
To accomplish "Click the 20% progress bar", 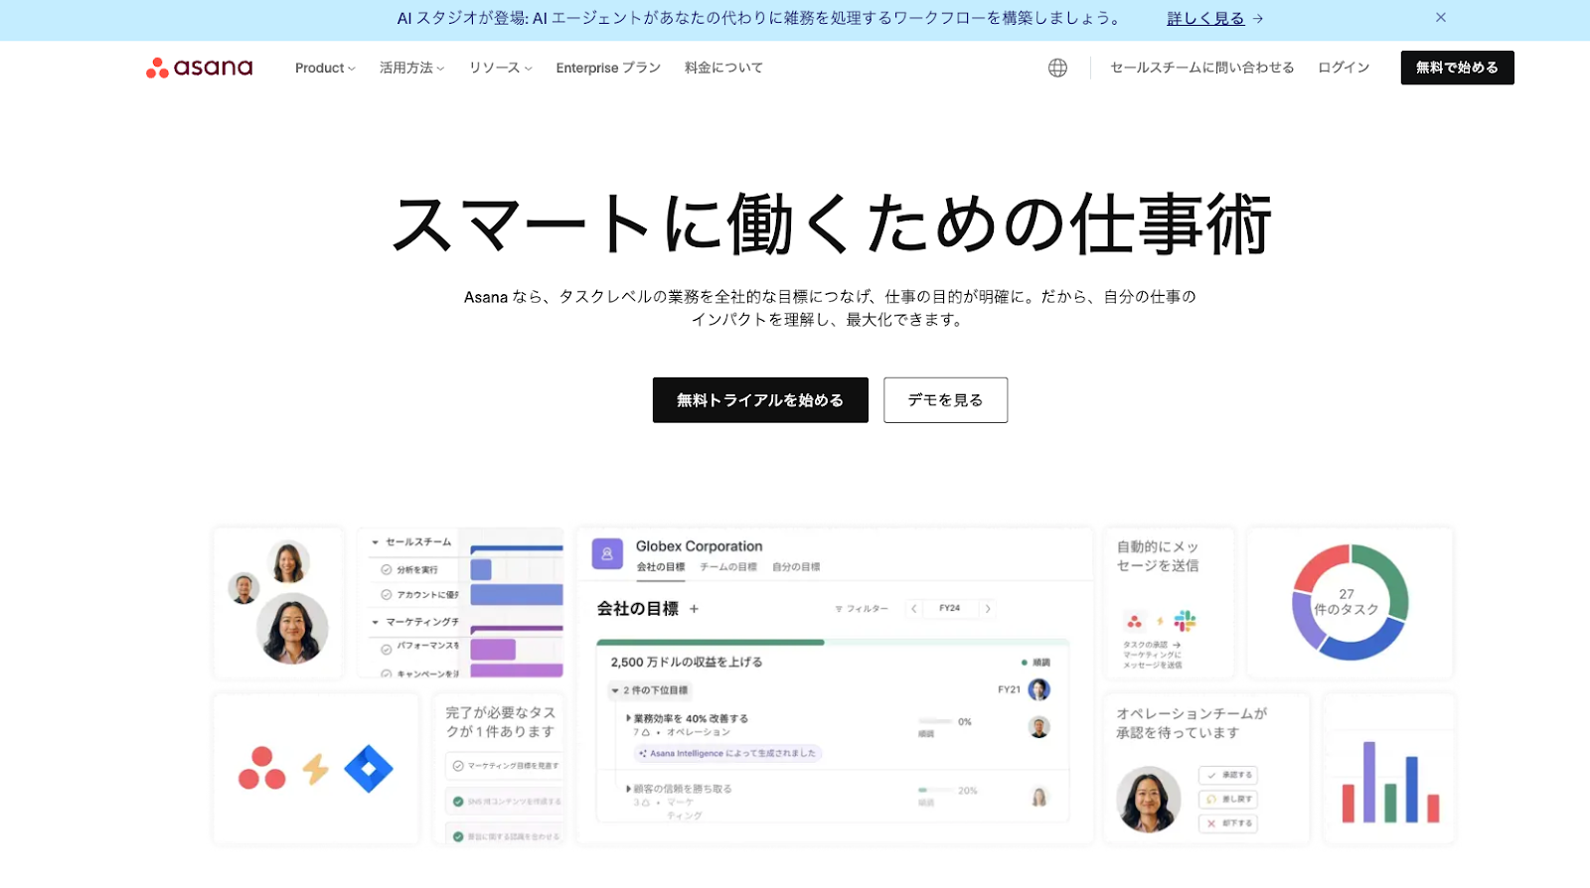I will pyautogui.click(x=935, y=791).
